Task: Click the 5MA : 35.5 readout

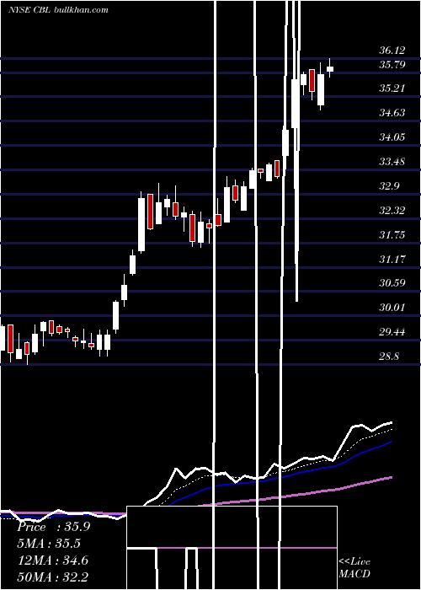Action: 49,544
